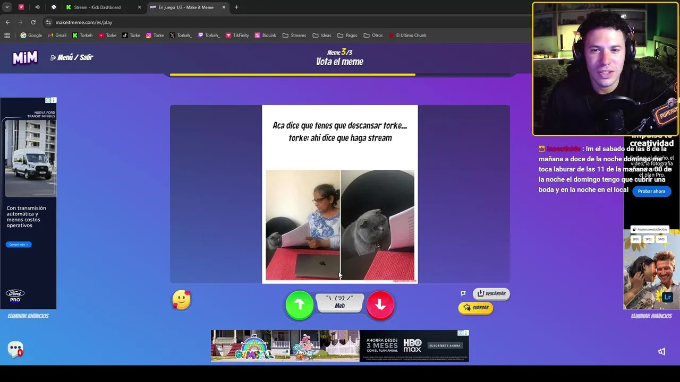Reload the page

(x=33, y=22)
